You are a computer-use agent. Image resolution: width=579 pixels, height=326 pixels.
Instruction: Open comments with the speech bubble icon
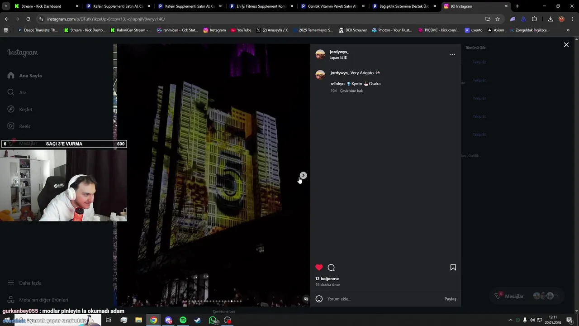tap(331, 268)
